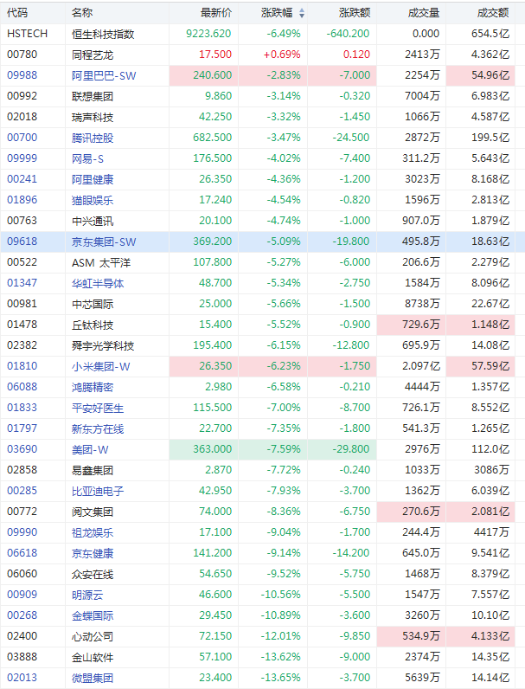525x689 pixels.
Task: Click 8738万 volume for 中芯国际
Action: [x=422, y=304]
